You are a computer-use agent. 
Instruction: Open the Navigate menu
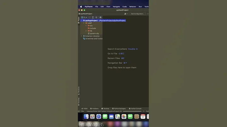(116, 7)
